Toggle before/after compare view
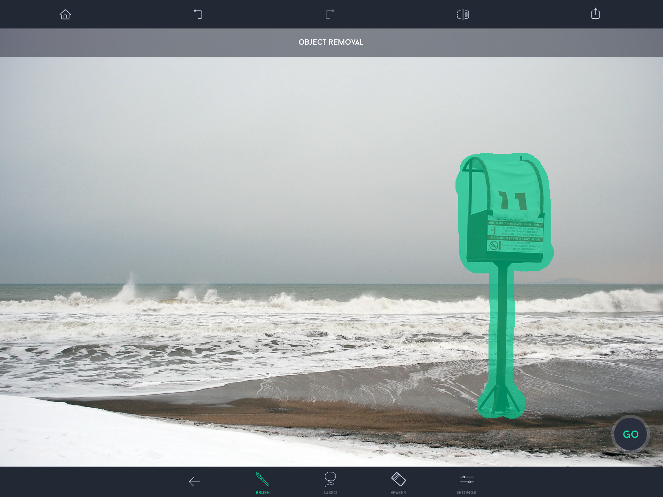This screenshot has height=497, width=663. tap(463, 15)
